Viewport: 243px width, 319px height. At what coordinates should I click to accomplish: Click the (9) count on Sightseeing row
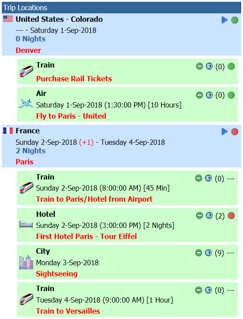220,253
